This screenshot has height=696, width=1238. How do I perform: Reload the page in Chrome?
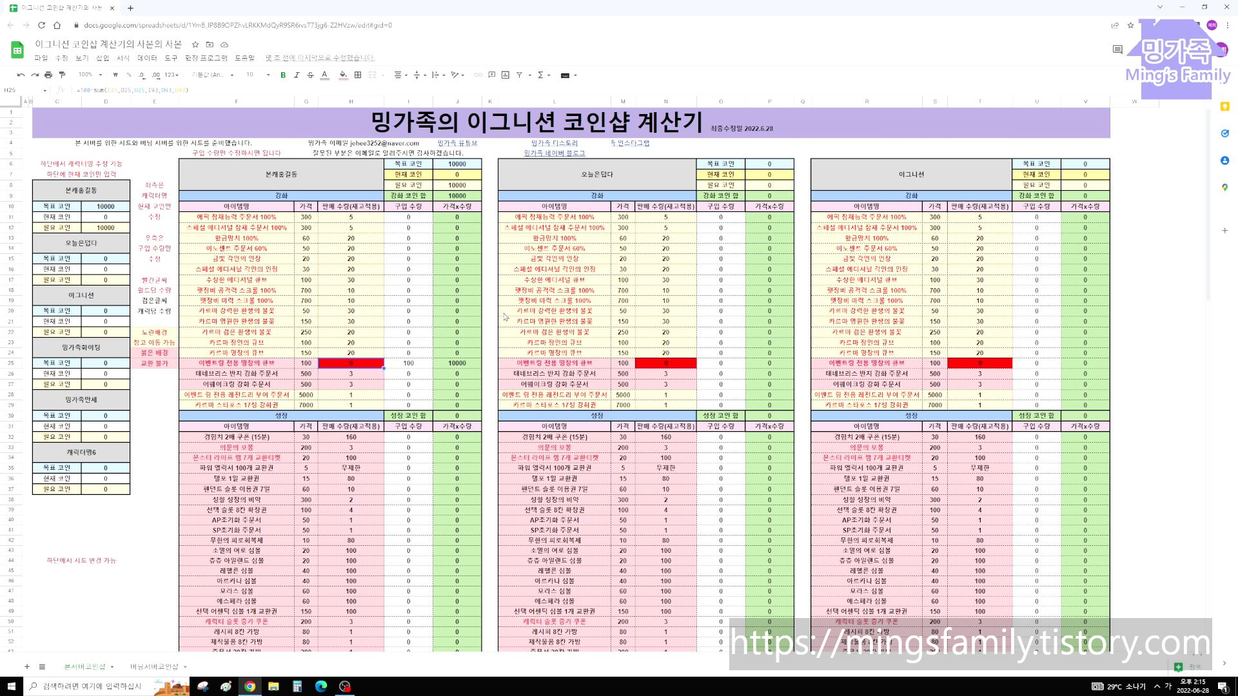pos(41,25)
